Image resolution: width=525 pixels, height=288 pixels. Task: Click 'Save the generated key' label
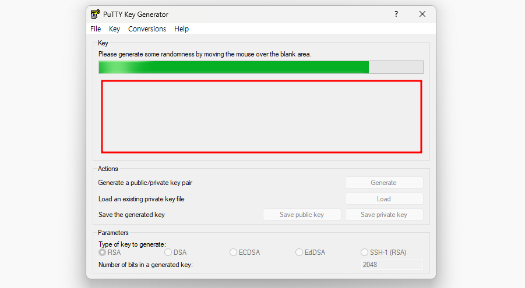(x=132, y=215)
